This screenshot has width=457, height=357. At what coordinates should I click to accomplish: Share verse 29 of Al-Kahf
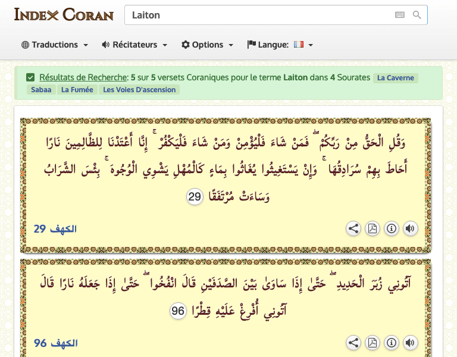coord(353,228)
